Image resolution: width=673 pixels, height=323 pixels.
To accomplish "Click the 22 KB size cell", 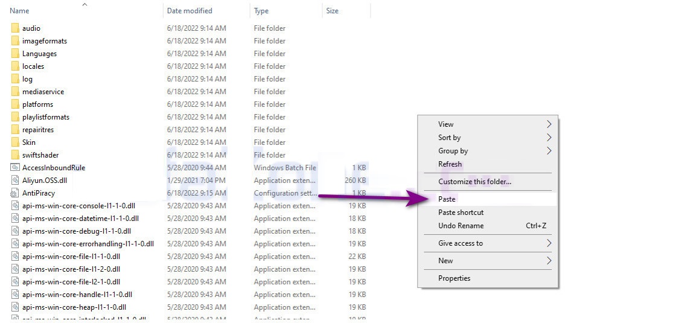I will tap(357, 257).
